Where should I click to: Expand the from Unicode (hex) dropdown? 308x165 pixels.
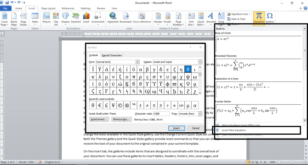200,114
